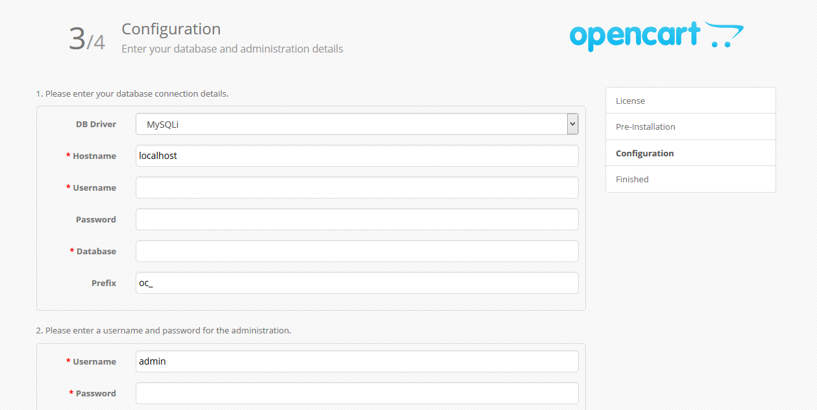Image resolution: width=817 pixels, height=410 pixels.
Task: Select the Database name input field
Action: 357,251
